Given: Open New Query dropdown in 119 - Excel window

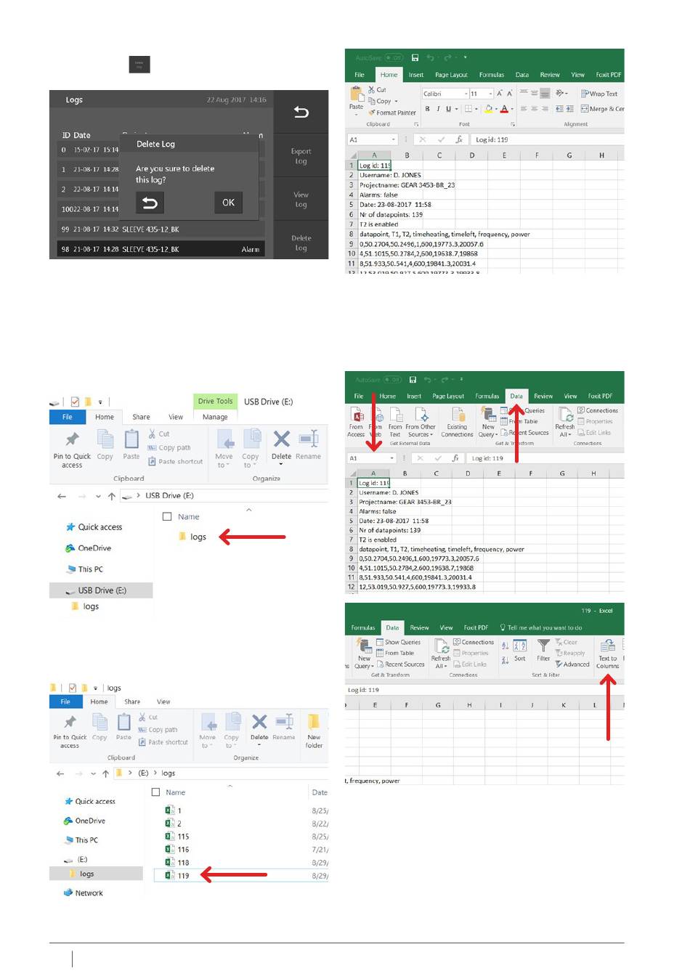Looking at the screenshot, I should [364, 654].
